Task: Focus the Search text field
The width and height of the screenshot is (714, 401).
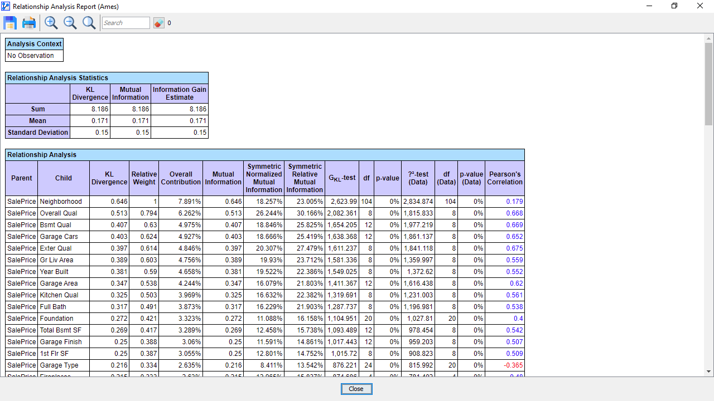Action: pos(126,23)
